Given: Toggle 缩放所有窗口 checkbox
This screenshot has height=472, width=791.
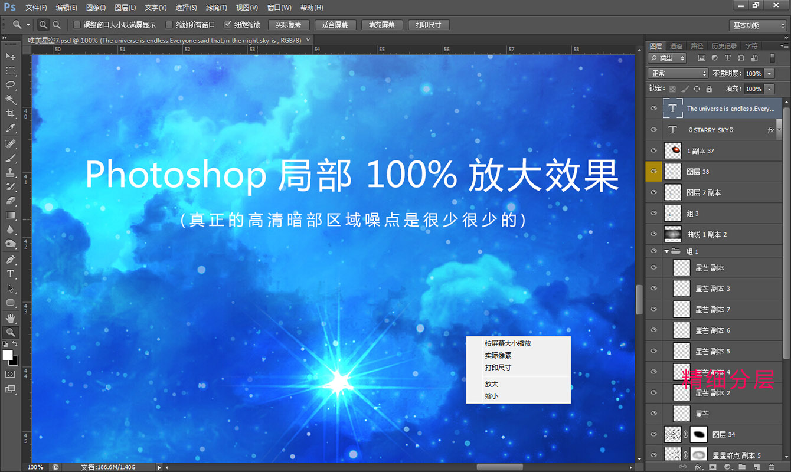Looking at the screenshot, I should click(x=169, y=25).
